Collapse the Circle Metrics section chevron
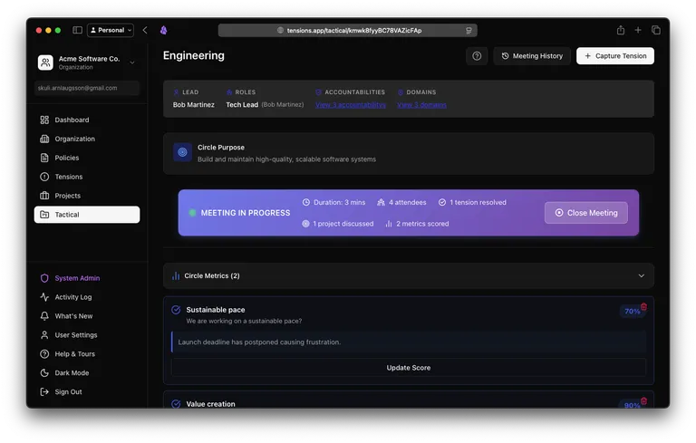The width and height of the screenshot is (696, 443). pyautogui.click(x=642, y=275)
